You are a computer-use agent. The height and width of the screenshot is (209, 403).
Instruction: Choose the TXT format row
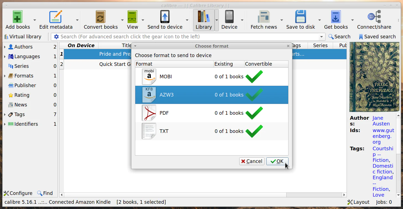point(212,131)
